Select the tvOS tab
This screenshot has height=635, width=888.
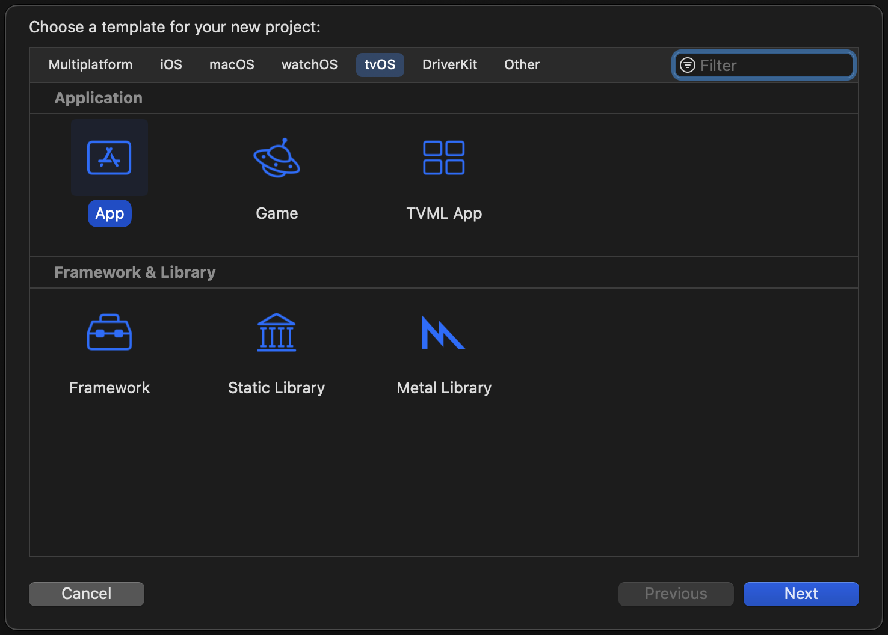[x=380, y=64]
